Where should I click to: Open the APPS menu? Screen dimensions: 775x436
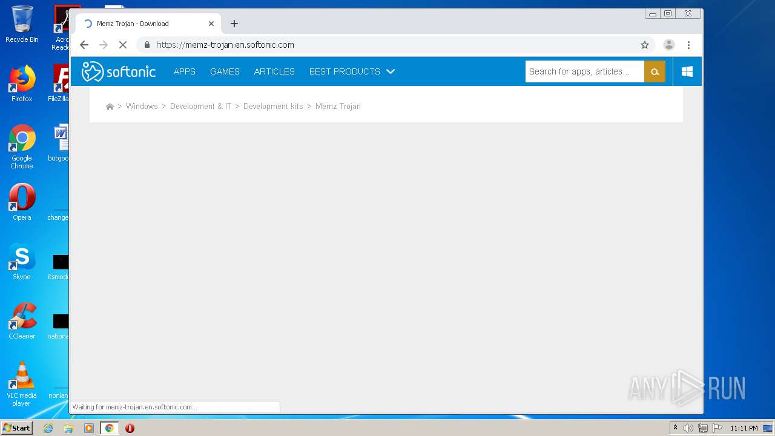(185, 71)
